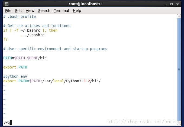Minimize the root@localhost terminal window
This screenshot has height=127, width=184.
pos(166,4)
